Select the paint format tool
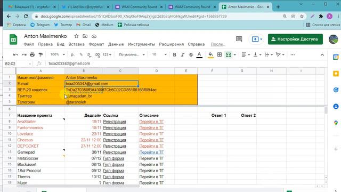 click(x=40, y=54)
